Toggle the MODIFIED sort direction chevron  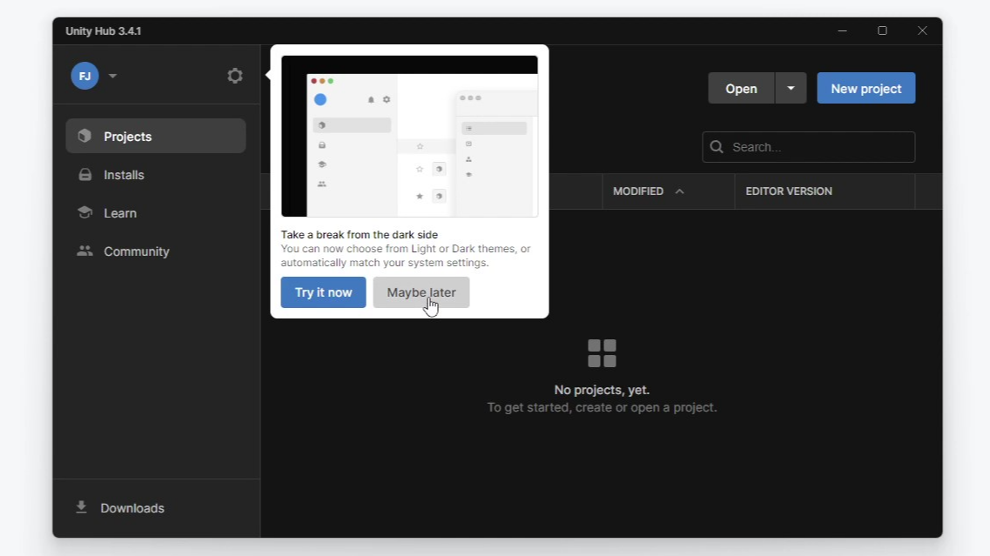click(x=679, y=191)
